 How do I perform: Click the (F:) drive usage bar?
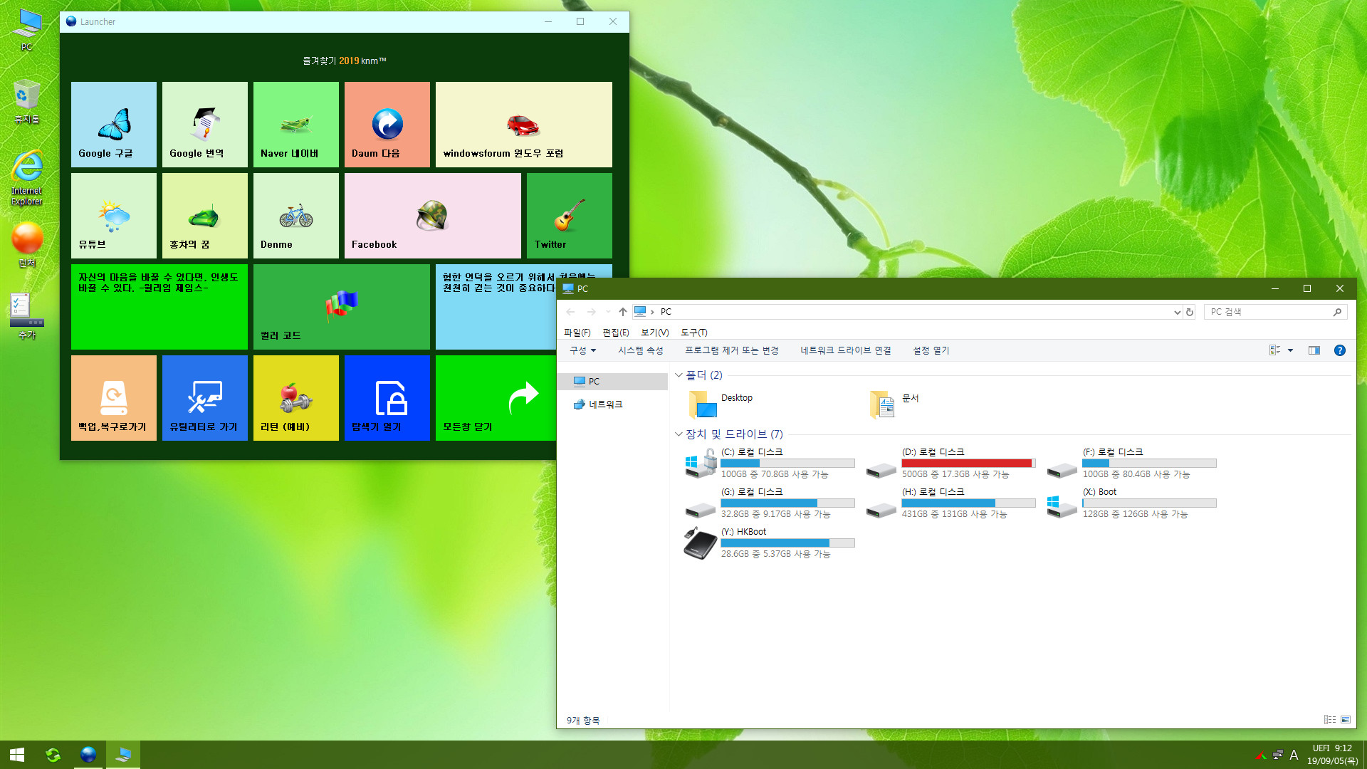coord(1149,463)
